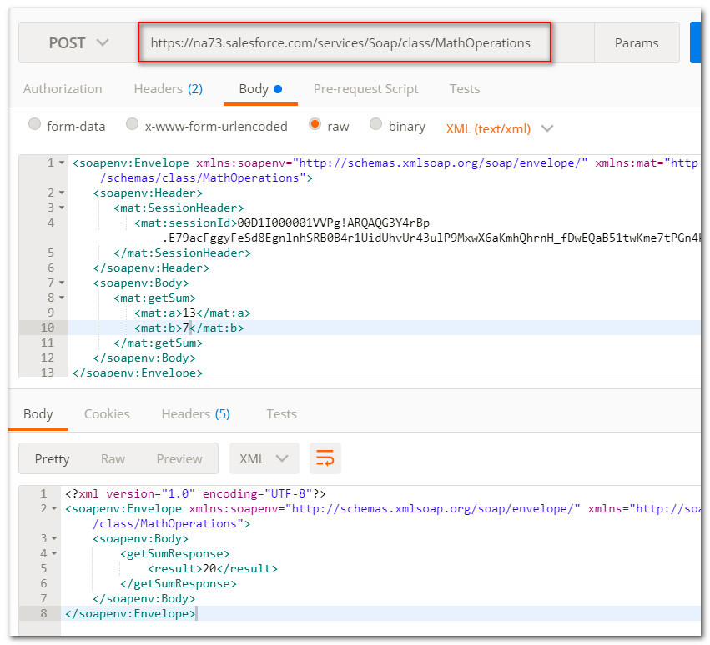Collapse request line 3 mat:SessionHeader fold arrow
Viewport: 710px width, 645px height.
[62, 207]
